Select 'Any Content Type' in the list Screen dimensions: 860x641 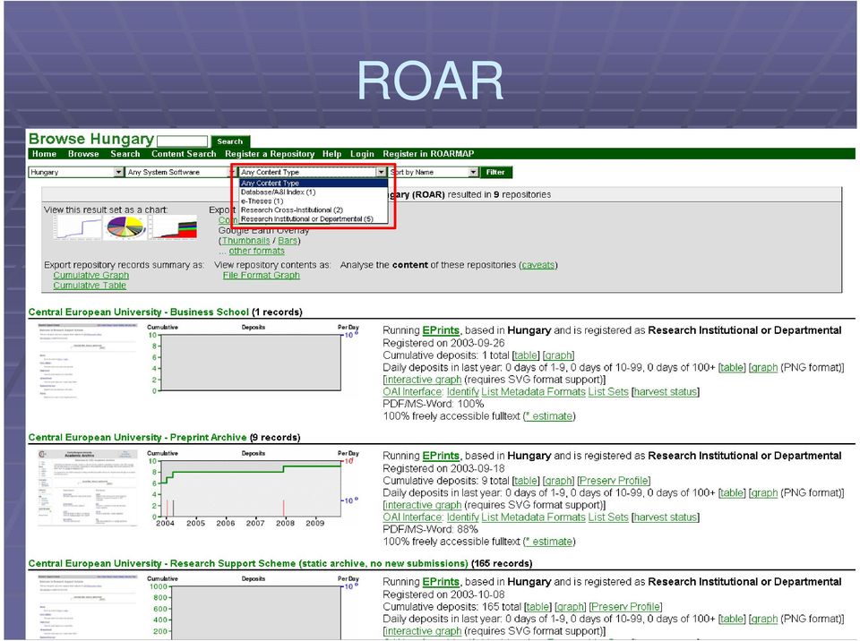(x=314, y=184)
